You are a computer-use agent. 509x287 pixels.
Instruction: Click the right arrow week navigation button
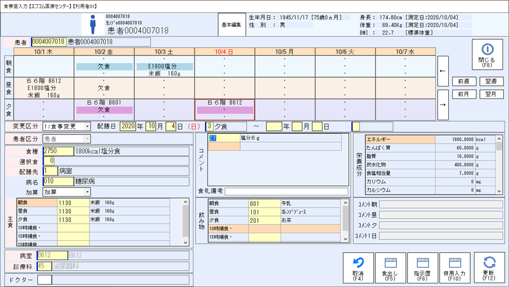tap(443, 105)
